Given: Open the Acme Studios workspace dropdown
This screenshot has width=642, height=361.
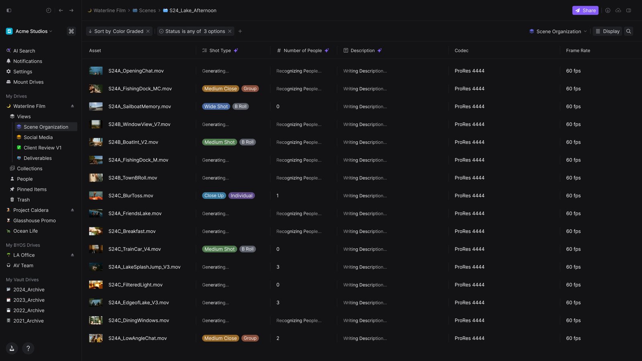Looking at the screenshot, I should (x=30, y=31).
